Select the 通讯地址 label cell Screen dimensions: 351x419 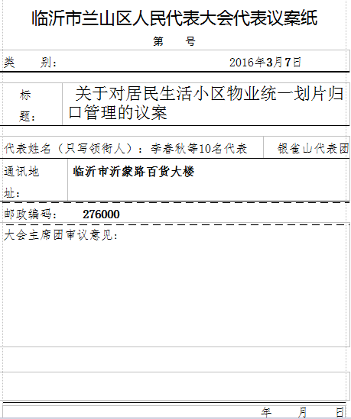(x=35, y=179)
